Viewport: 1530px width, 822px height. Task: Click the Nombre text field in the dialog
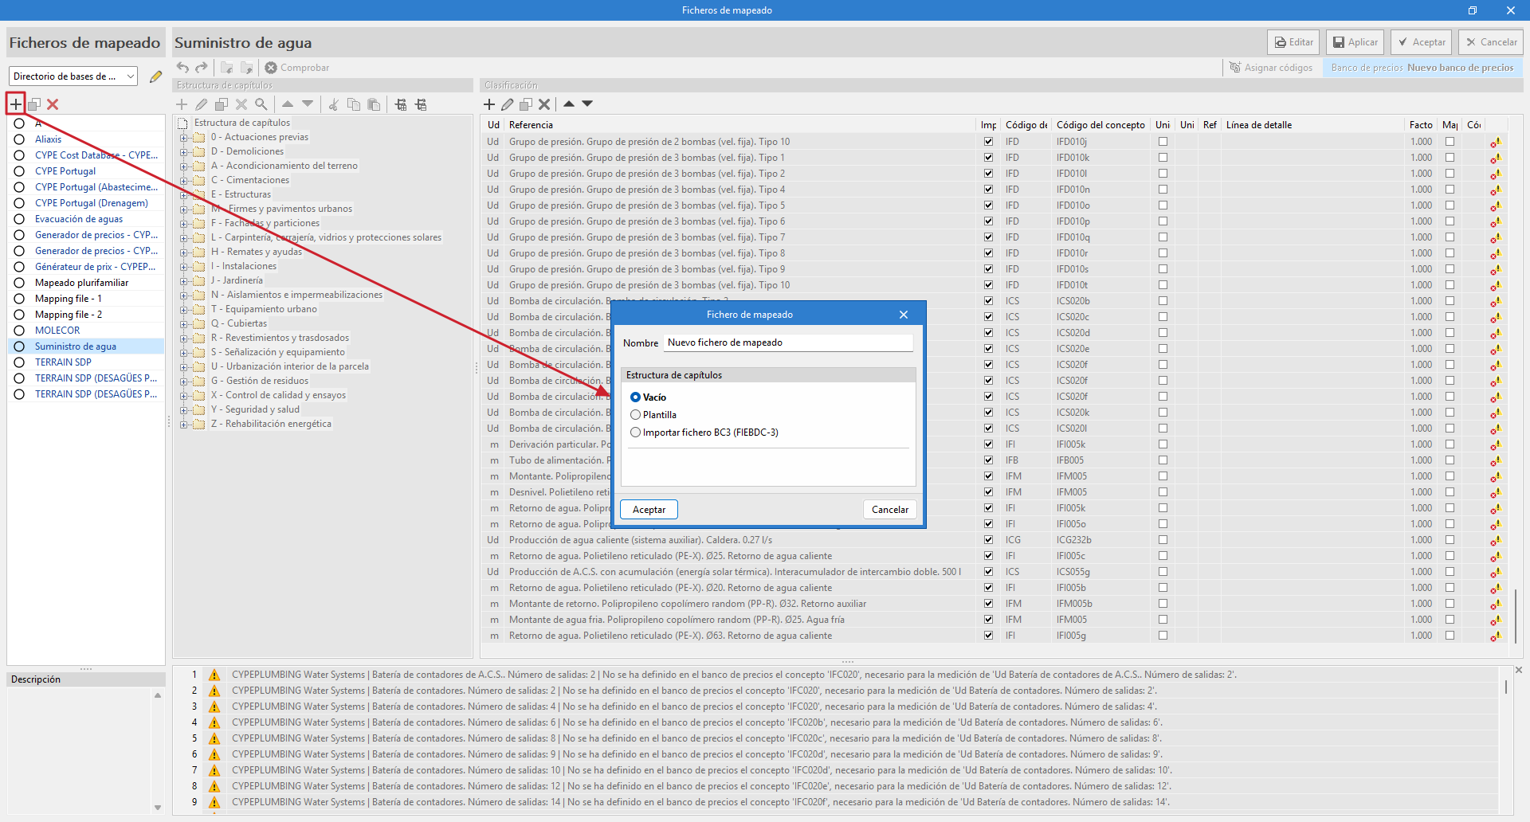click(788, 342)
